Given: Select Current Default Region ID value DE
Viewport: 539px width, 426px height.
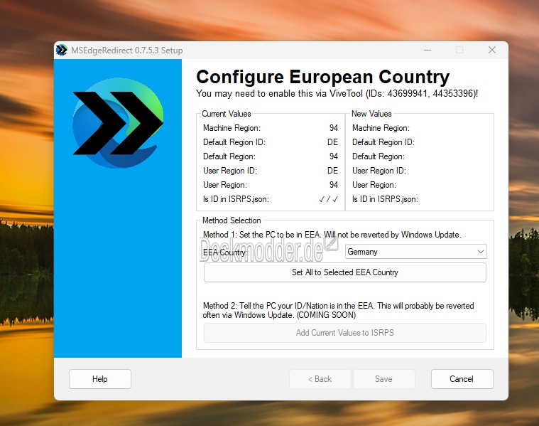Looking at the screenshot, I should 332,142.
